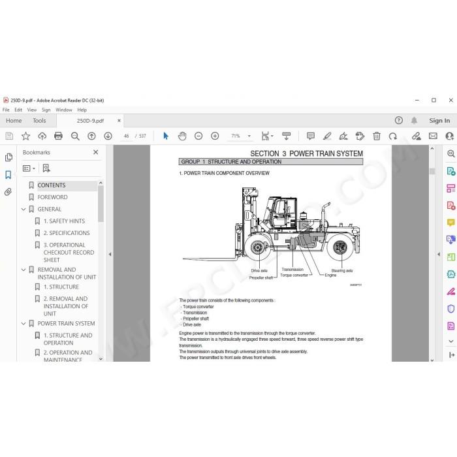The width and height of the screenshot is (457, 457).
Task: Open bookmark options dropdown
Action: tap(29, 168)
